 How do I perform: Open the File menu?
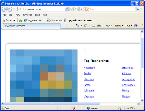point(4,15)
